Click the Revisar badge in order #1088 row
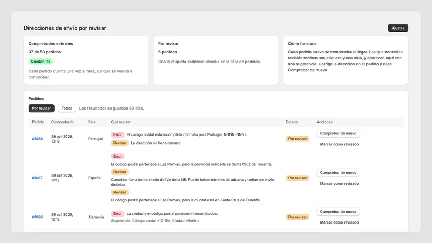 pos(119,143)
